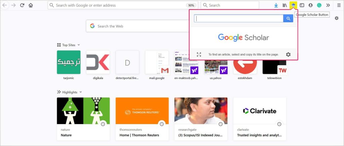Image resolution: width=344 pixels, height=146 pixels.
Task: Open the detectportal.fire... top site
Action: point(127,65)
